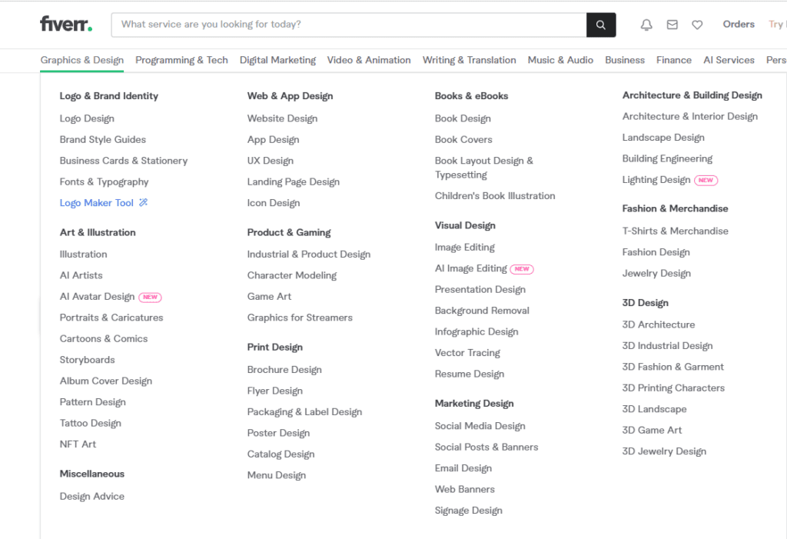The image size is (787, 539).
Task: Open the Orders page
Action: pos(739,24)
